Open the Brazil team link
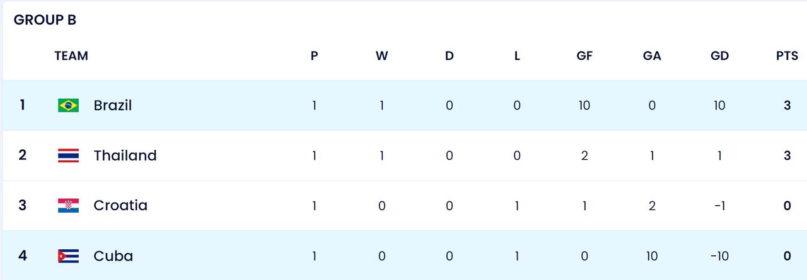Image resolution: width=807 pixels, height=280 pixels. (x=113, y=105)
